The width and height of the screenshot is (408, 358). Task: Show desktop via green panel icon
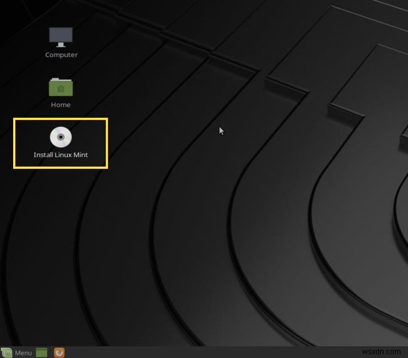pos(41,353)
